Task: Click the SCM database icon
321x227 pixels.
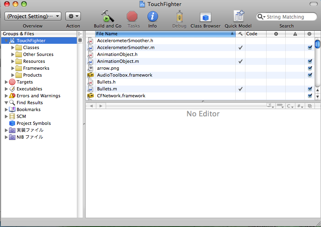Action: pos(12,116)
